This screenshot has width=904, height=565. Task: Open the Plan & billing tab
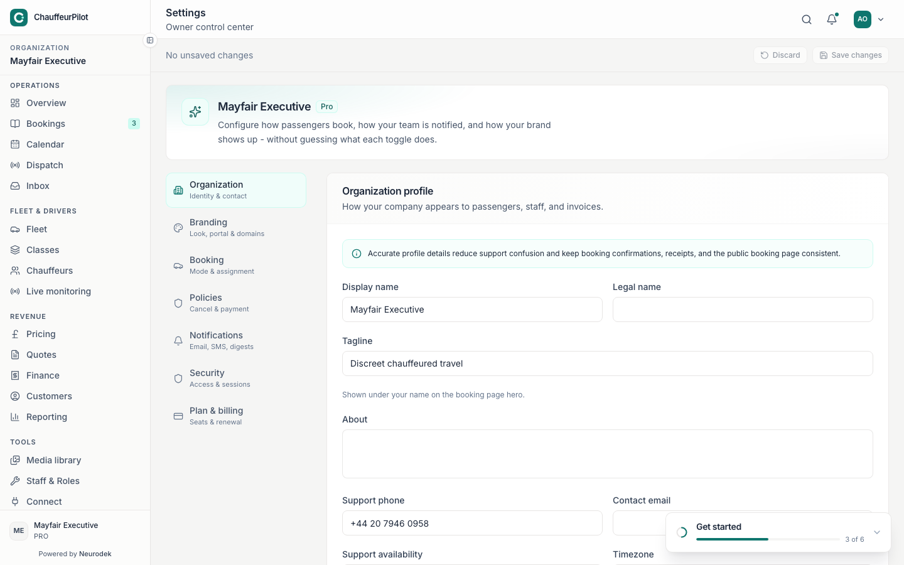(x=236, y=416)
